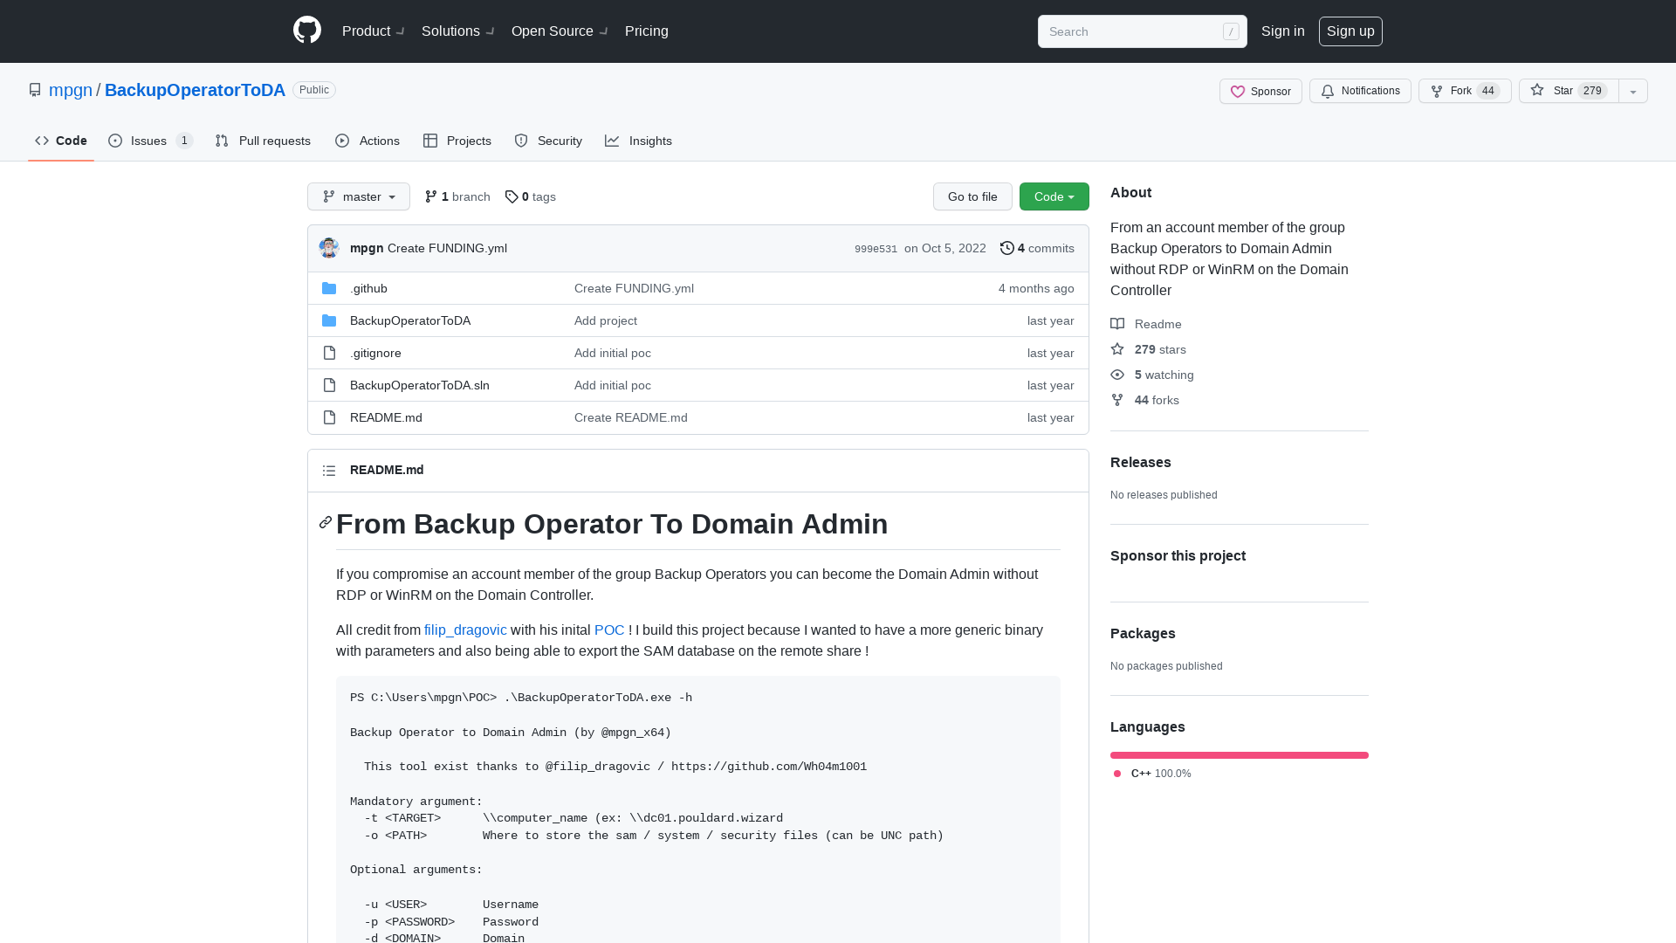Switch to the Actions tab
1676x943 pixels.
pos(367,141)
